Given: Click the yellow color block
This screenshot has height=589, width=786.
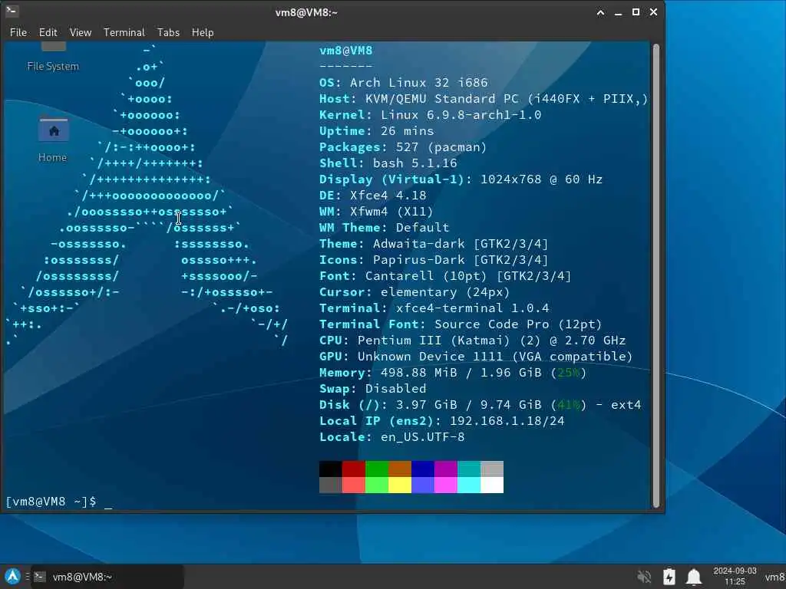Looking at the screenshot, I should [x=400, y=485].
